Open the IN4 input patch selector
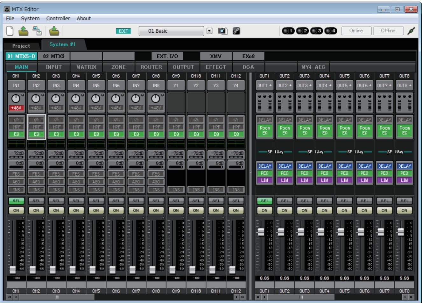The image size is (422, 303). (x=76, y=85)
